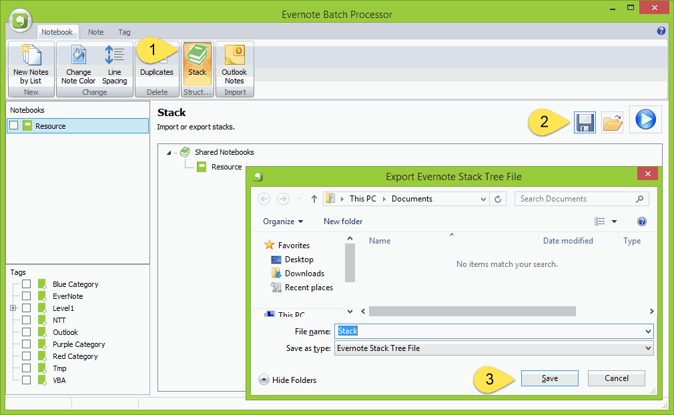Click the Cancel button
Viewport: 674px width, 415px height.
tap(617, 378)
